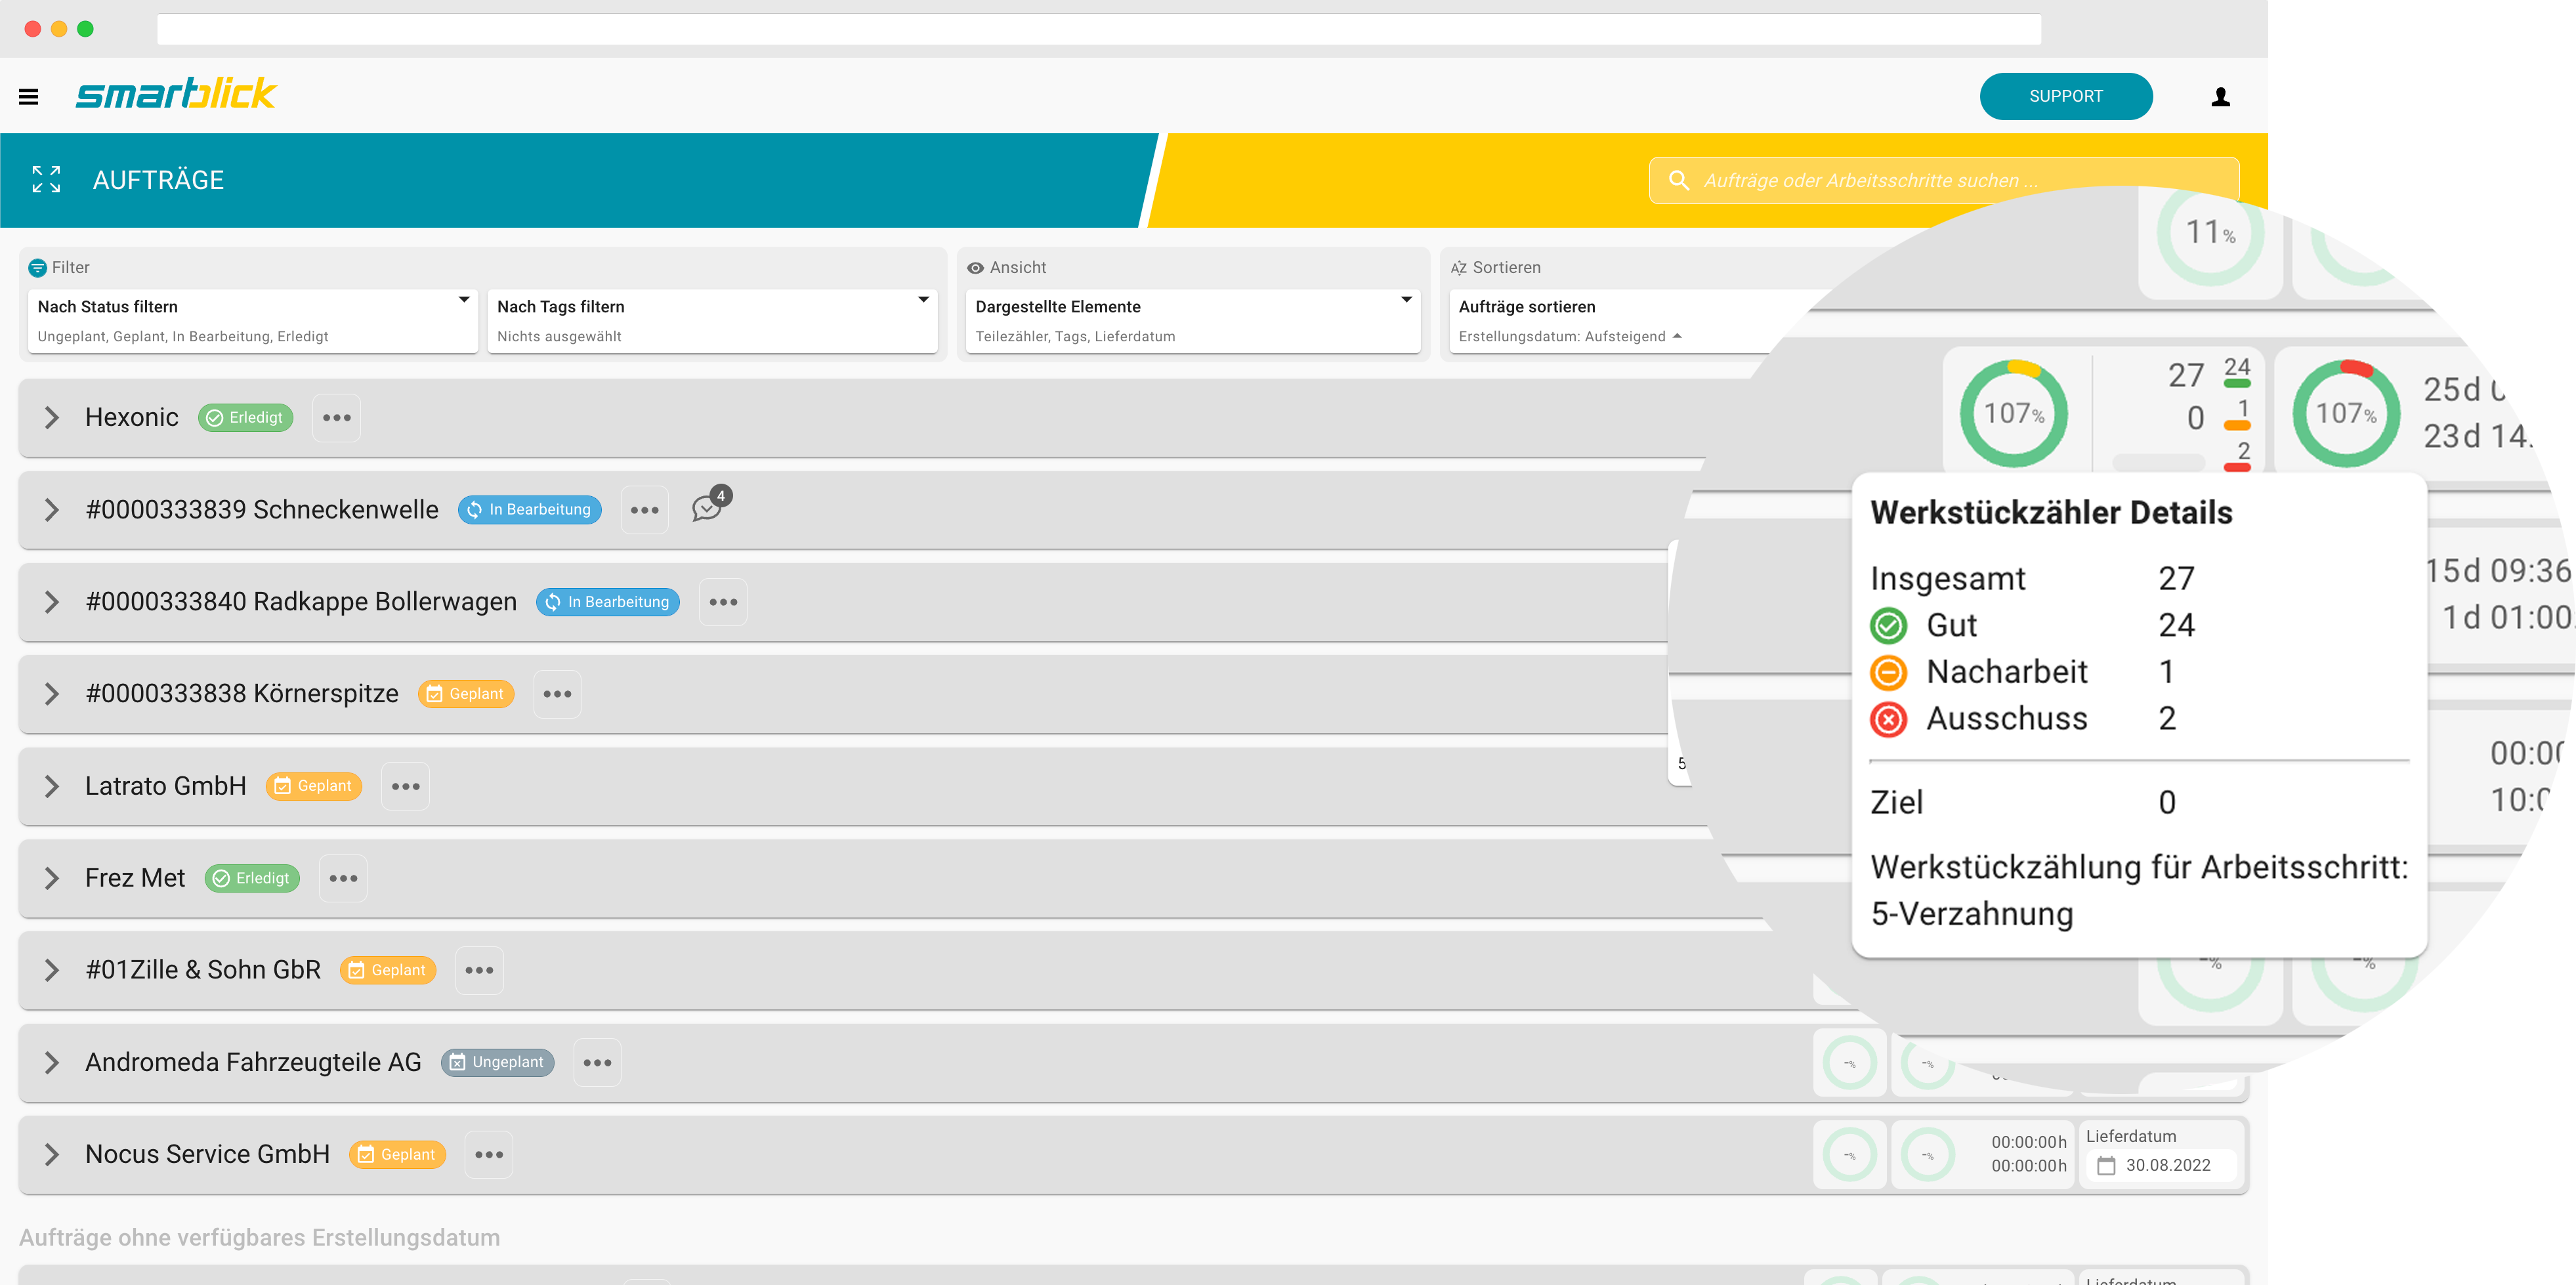2576x1285 pixels.
Task: Open more options for Andromeda Fahrzeugteile AG
Action: point(598,1062)
